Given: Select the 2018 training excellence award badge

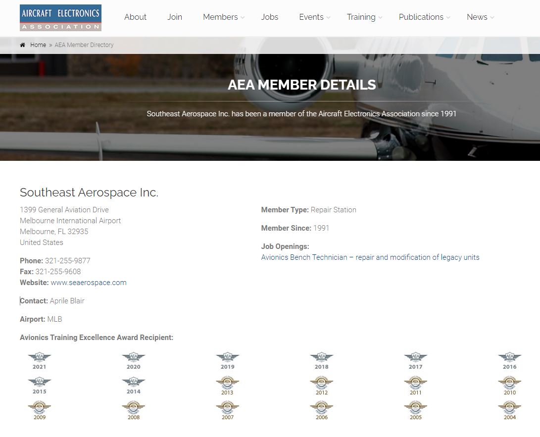Looking at the screenshot, I should 322,361.
